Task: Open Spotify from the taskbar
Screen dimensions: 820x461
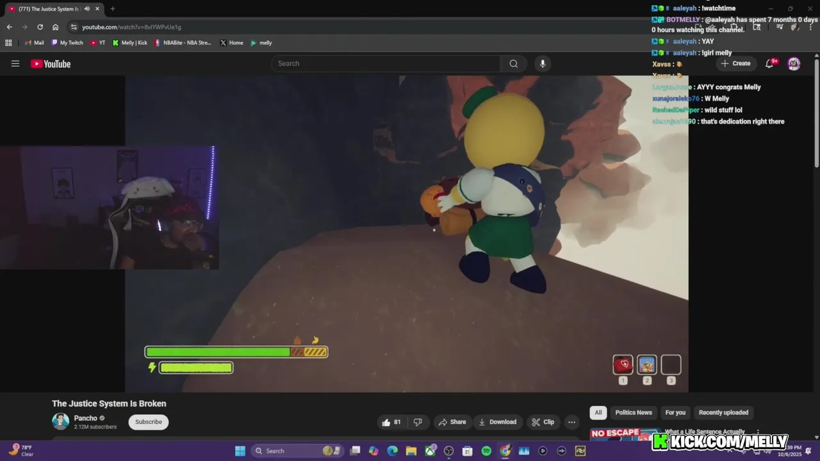Action: coord(486,451)
